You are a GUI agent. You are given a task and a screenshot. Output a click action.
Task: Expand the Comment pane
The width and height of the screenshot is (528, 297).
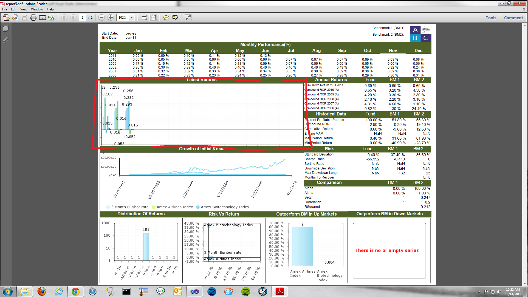click(x=513, y=18)
